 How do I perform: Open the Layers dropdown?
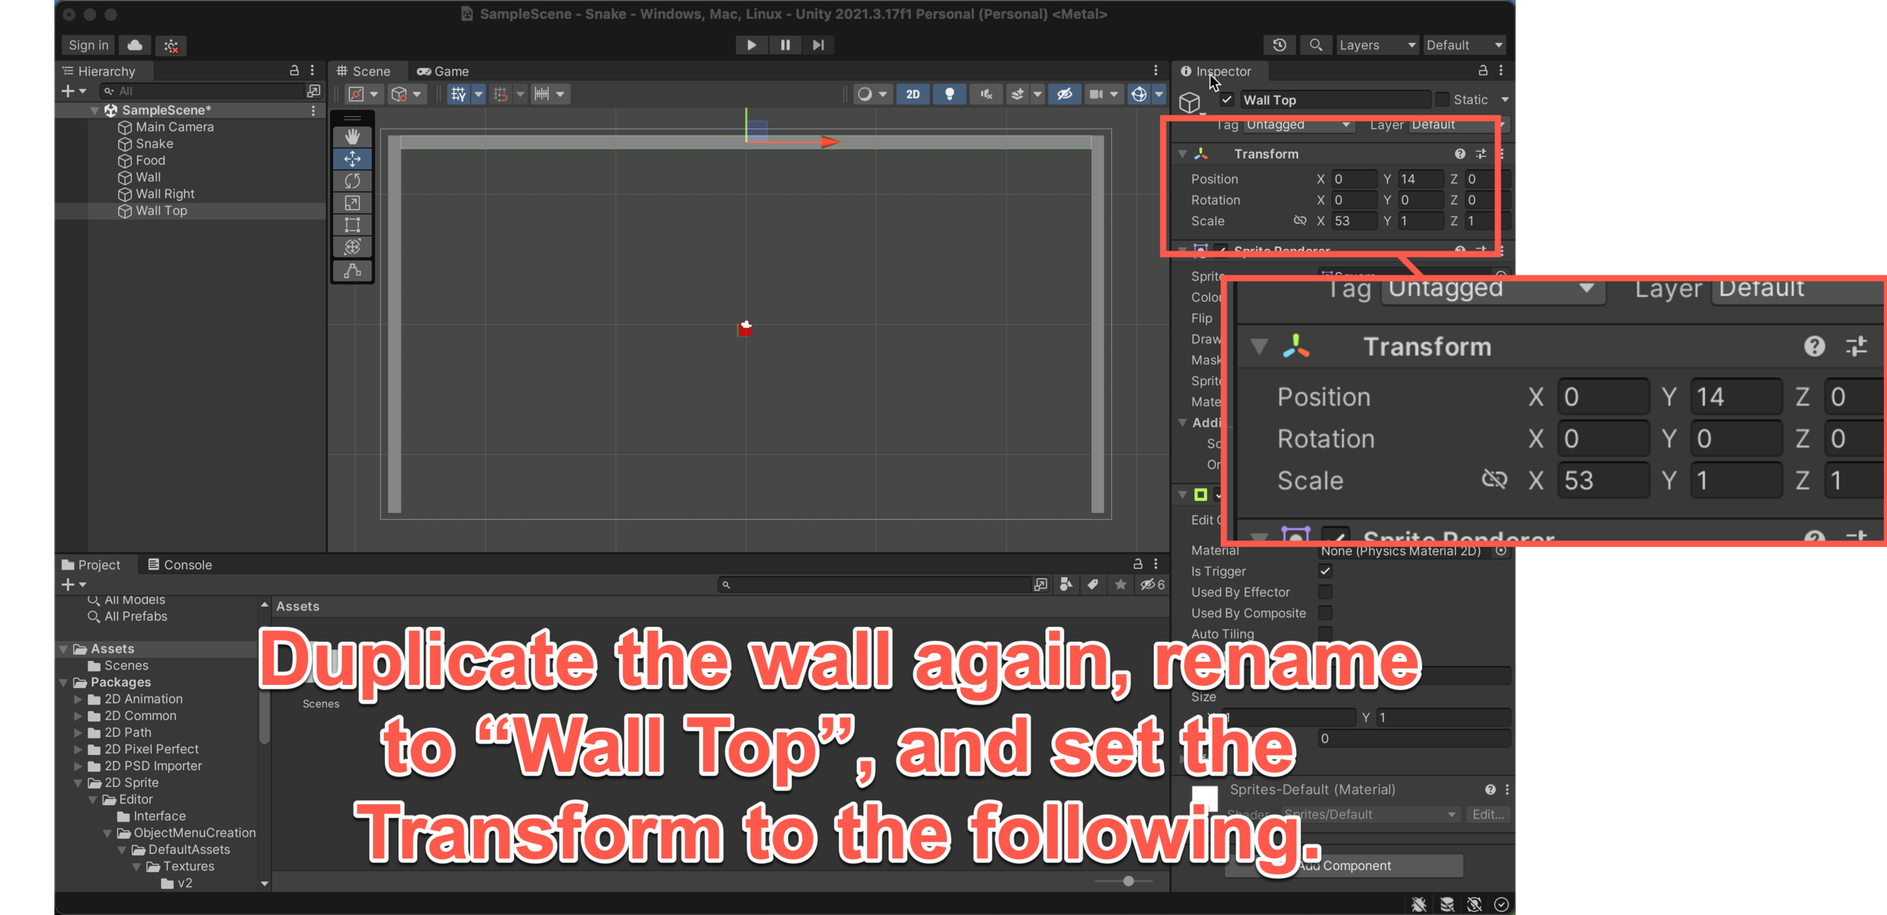click(x=1377, y=45)
